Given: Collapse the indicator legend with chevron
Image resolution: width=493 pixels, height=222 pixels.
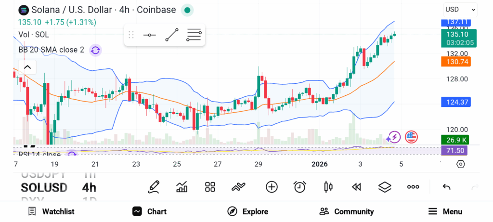Looking at the screenshot, I should (x=27, y=67).
